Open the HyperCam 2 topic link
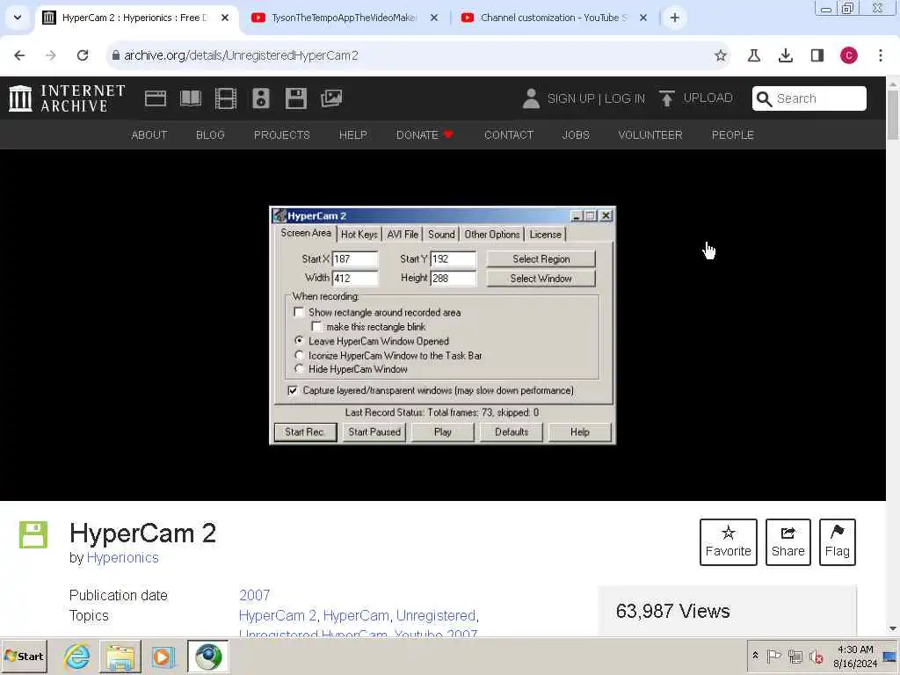The image size is (900, 675). tap(277, 615)
